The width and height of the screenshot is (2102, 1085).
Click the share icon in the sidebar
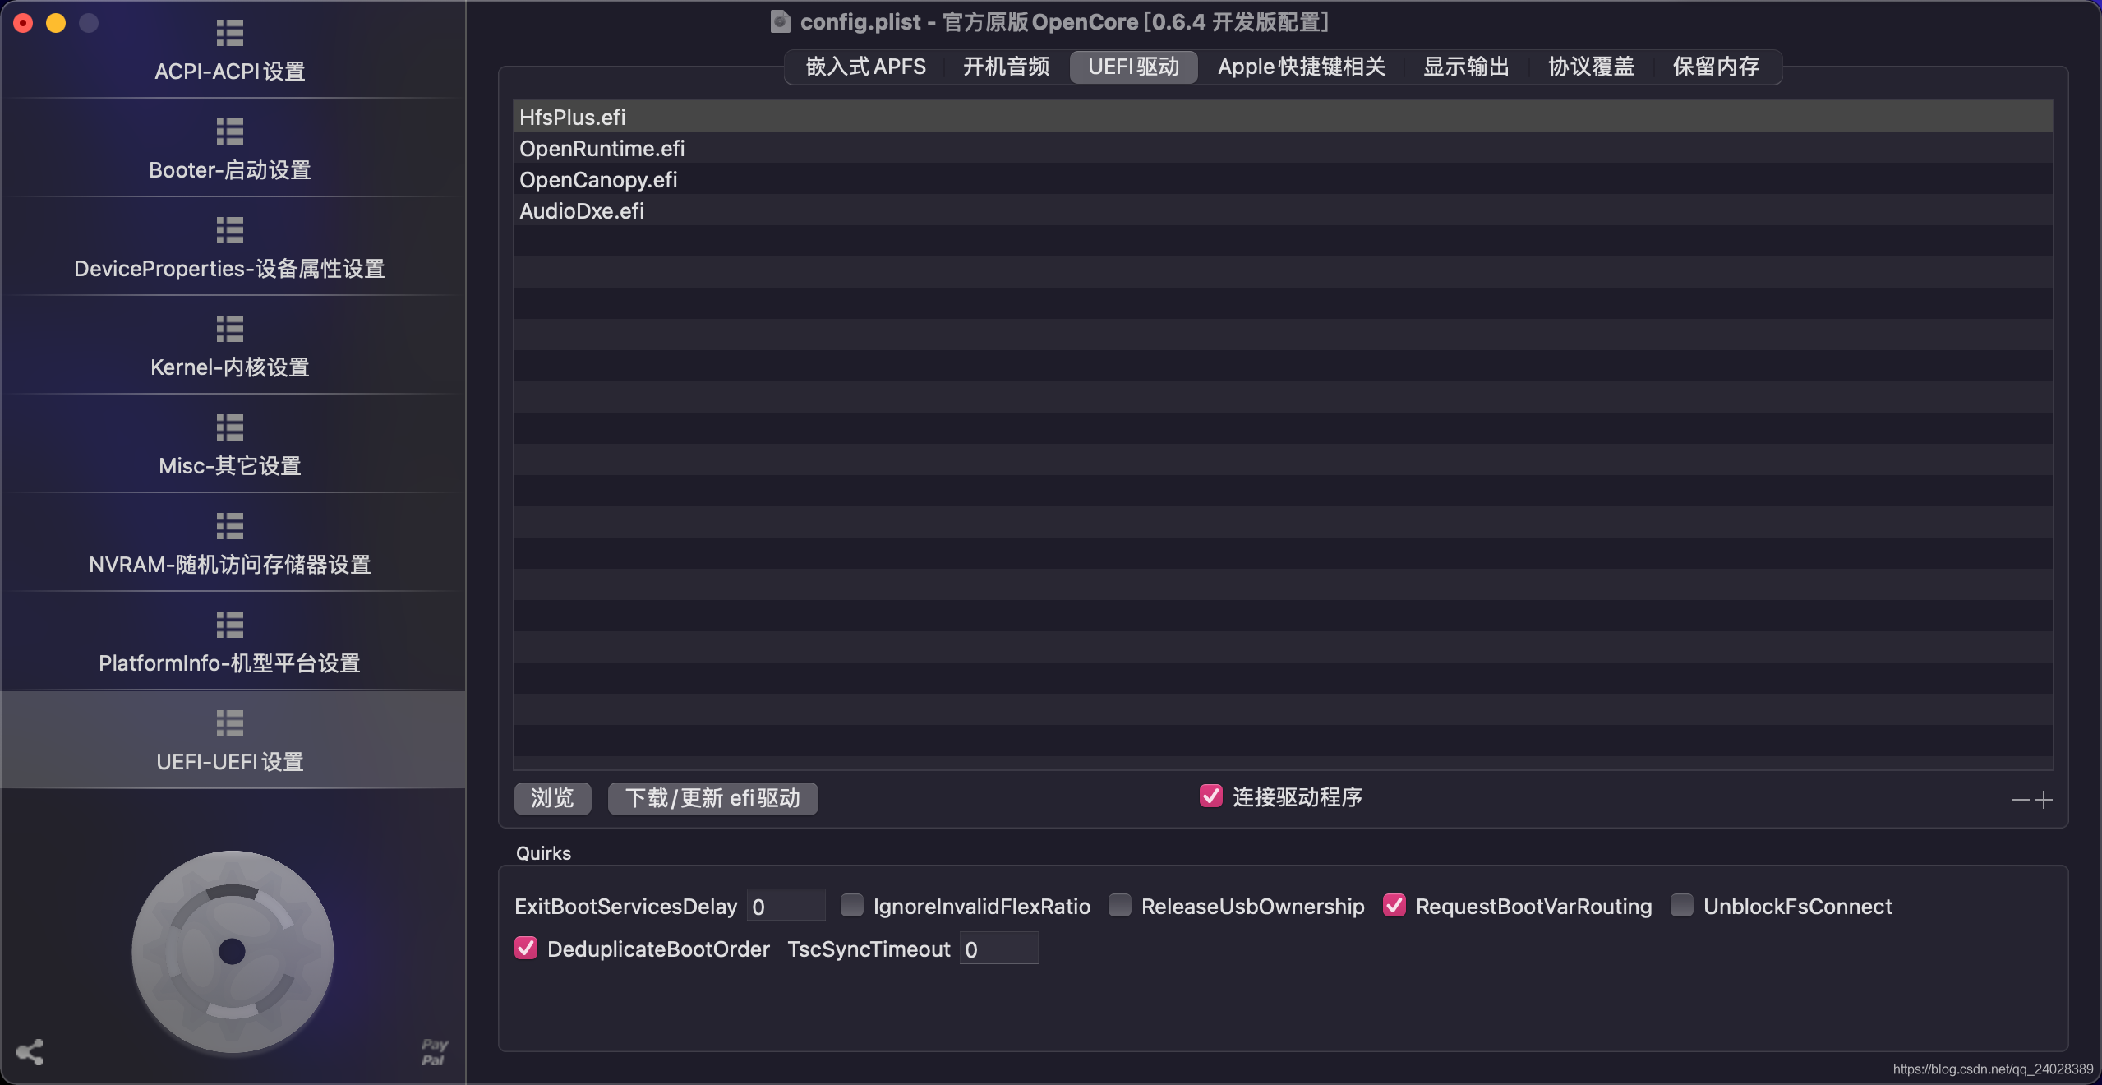30,1052
